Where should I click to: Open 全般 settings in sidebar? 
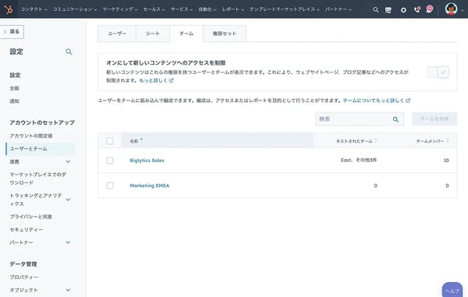click(14, 88)
